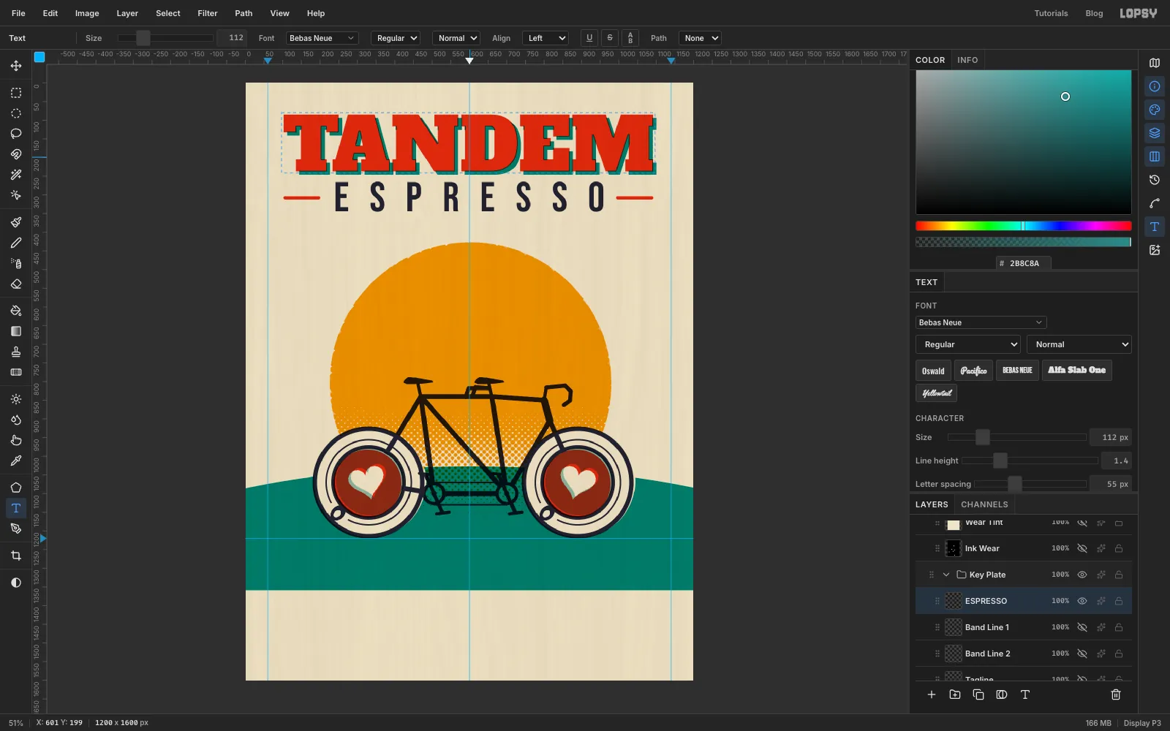Select the Paint Bucket tool
The image size is (1170, 731).
tap(16, 311)
